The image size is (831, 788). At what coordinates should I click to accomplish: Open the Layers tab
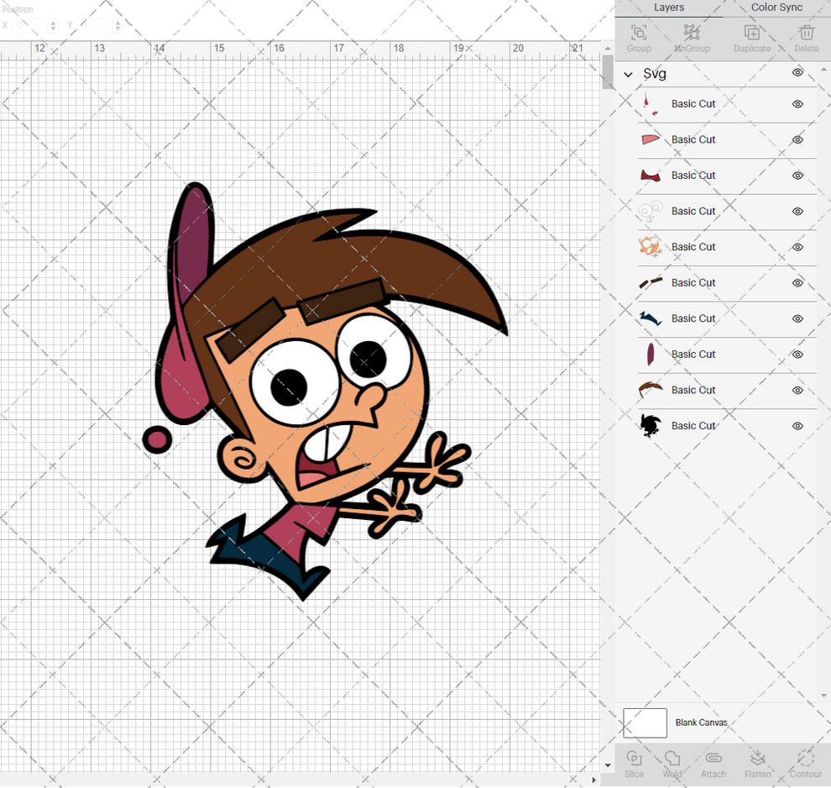pos(669,8)
